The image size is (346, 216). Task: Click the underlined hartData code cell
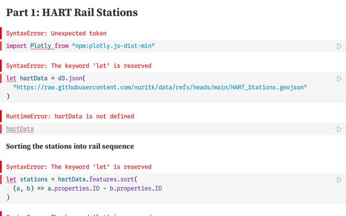20,129
